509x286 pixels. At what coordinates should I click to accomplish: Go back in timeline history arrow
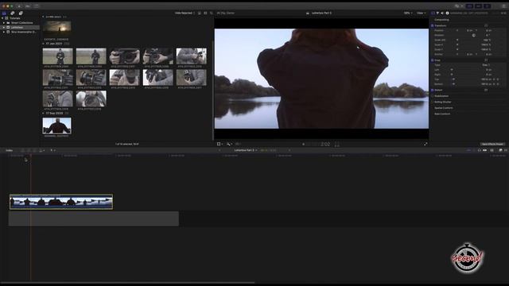[220, 150]
